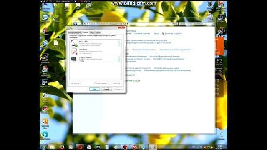The image size is (267, 150).
Task: Refresh the Control Panel address bar
Action: pyautogui.click(x=176, y=24)
